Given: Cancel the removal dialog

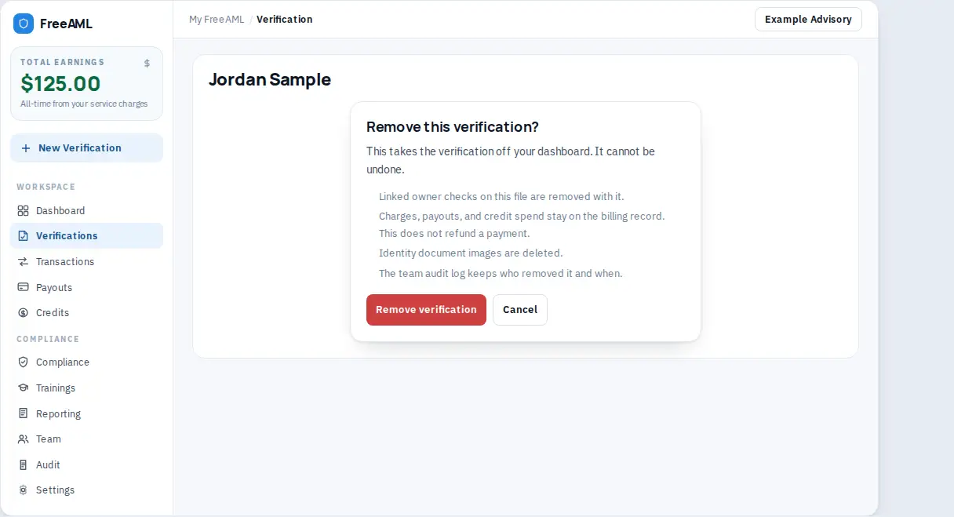Looking at the screenshot, I should click(x=520, y=310).
